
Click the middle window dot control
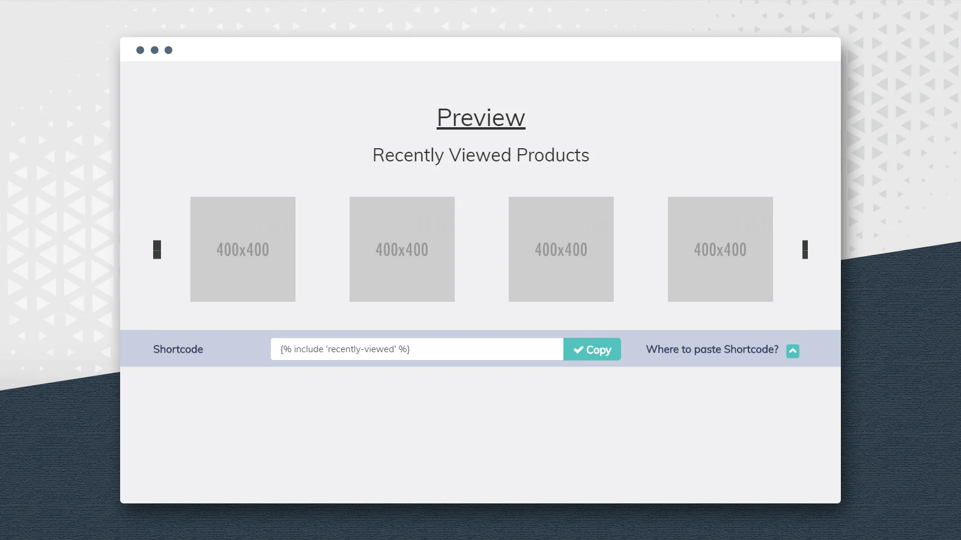(x=154, y=50)
